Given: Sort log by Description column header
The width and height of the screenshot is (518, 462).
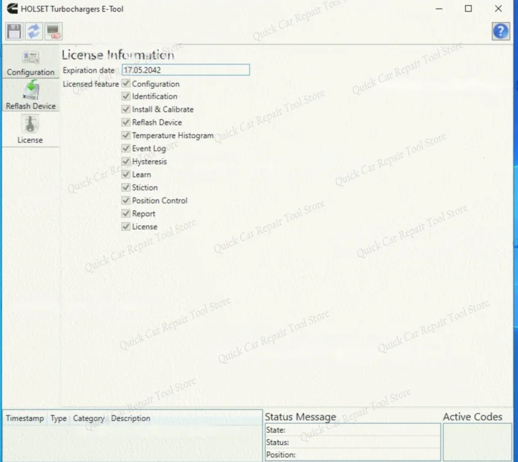Looking at the screenshot, I should 130,418.
